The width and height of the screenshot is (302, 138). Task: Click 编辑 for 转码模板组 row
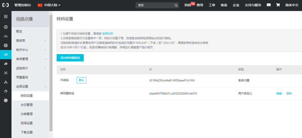pyautogui.click(x=279, y=94)
